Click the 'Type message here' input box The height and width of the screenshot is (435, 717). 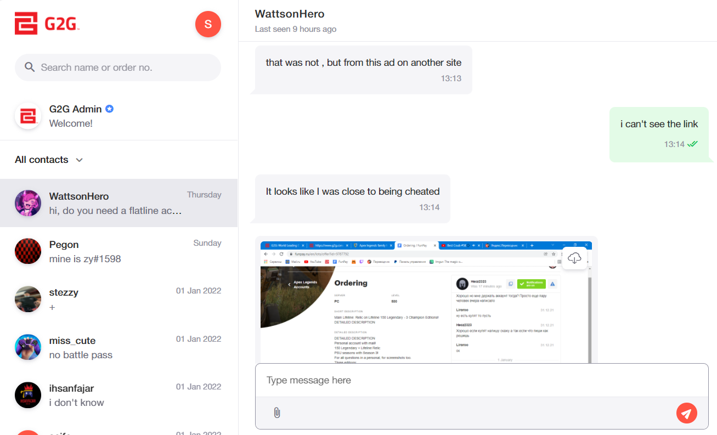[482, 380]
